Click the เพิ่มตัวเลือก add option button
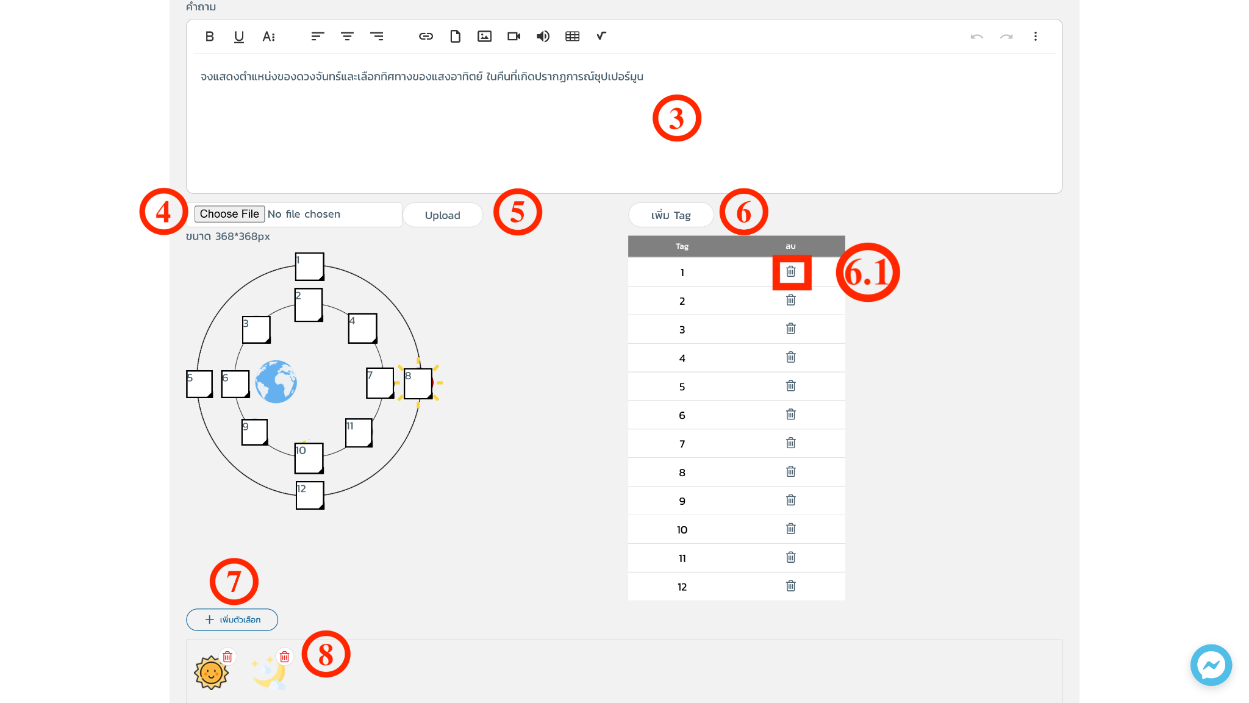The width and height of the screenshot is (1249, 703). (x=232, y=619)
